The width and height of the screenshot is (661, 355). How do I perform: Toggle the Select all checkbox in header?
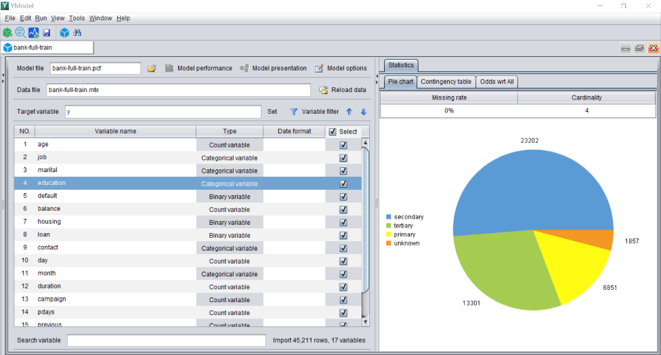pyautogui.click(x=332, y=132)
